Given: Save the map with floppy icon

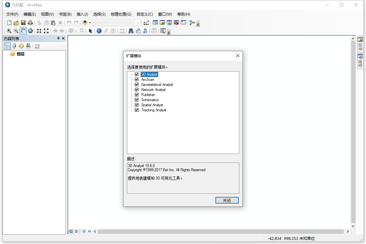Looking at the screenshot, I should tap(23, 23).
